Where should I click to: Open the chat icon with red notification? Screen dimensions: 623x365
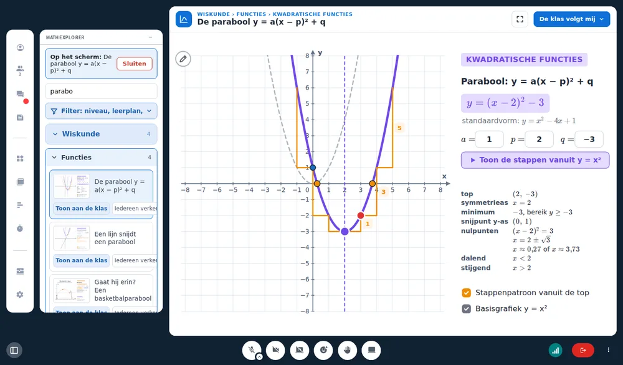(21, 95)
